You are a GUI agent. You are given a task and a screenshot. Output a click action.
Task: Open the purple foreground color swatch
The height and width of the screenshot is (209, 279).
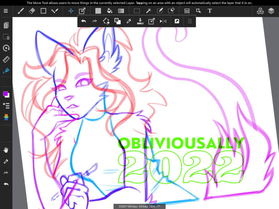[x=5, y=94]
